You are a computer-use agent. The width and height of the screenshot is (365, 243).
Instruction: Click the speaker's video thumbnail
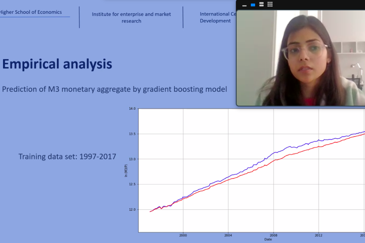301,58
